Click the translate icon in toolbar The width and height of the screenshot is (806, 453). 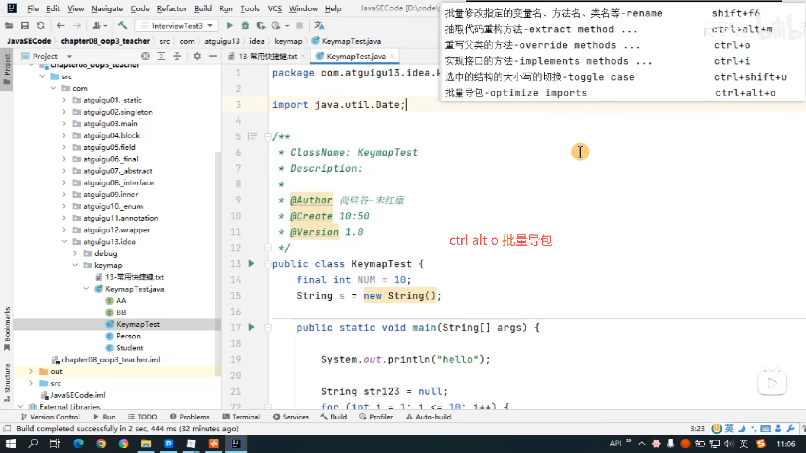tap(319, 26)
